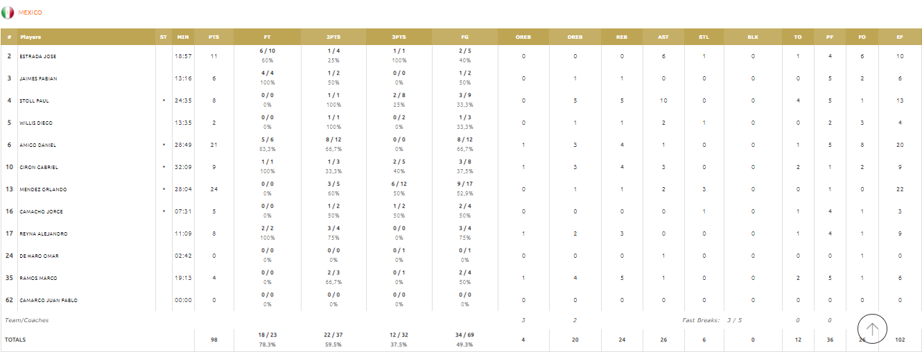
Task: Click the EF column header
Action: point(900,37)
